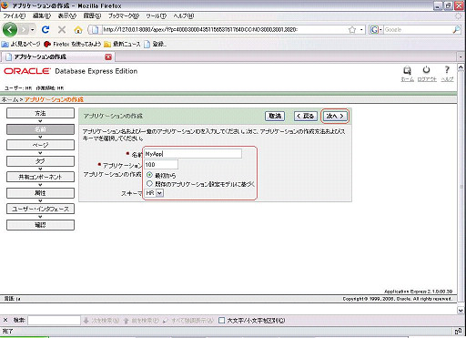Click the ユーザー・インタフェース wizard step
The image size is (466, 338).
point(40,209)
